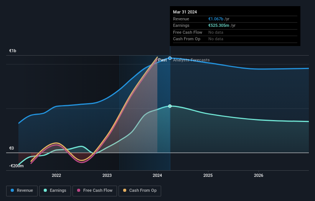Click the tooltip date 'Mar 31 2024'
The height and width of the screenshot is (201, 315).
[x=185, y=12]
